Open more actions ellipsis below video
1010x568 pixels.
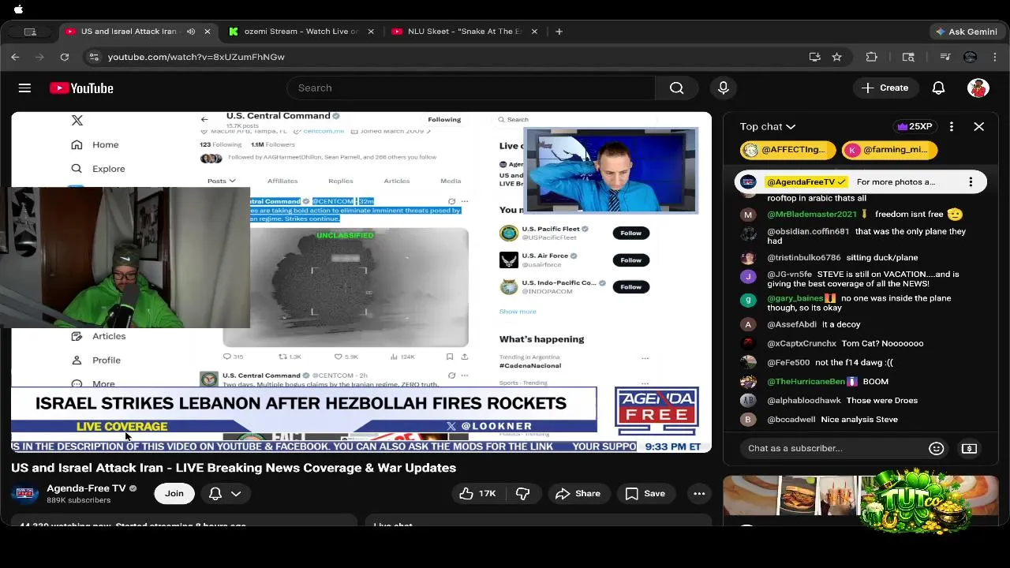(x=699, y=494)
